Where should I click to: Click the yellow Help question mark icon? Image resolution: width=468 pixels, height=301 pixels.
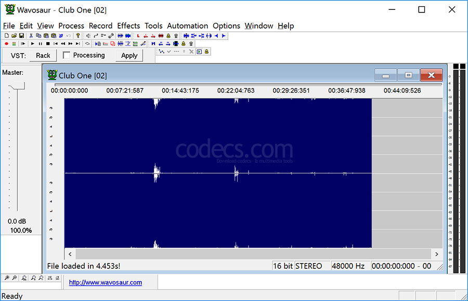click(77, 35)
